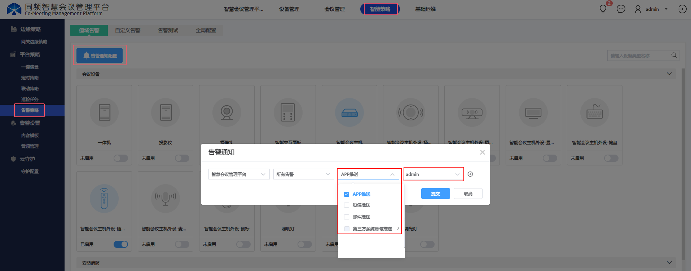Select the 智能会议主机外设-键盘 device icon

tap(594, 112)
